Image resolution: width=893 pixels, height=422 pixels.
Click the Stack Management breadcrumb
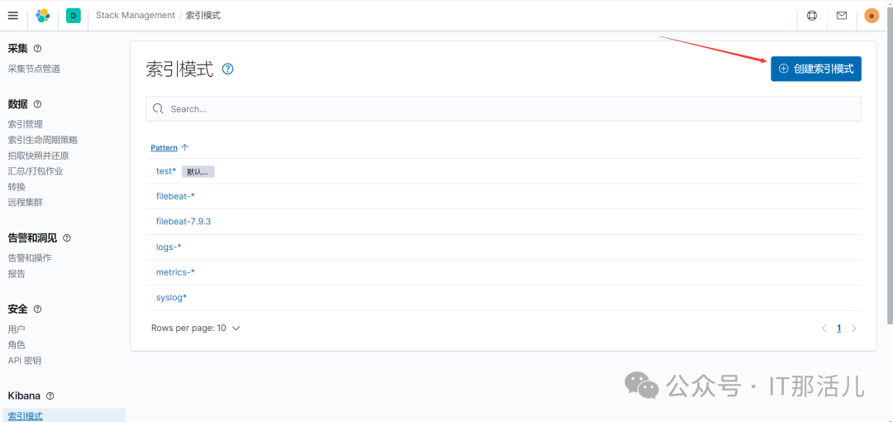pyautogui.click(x=136, y=16)
